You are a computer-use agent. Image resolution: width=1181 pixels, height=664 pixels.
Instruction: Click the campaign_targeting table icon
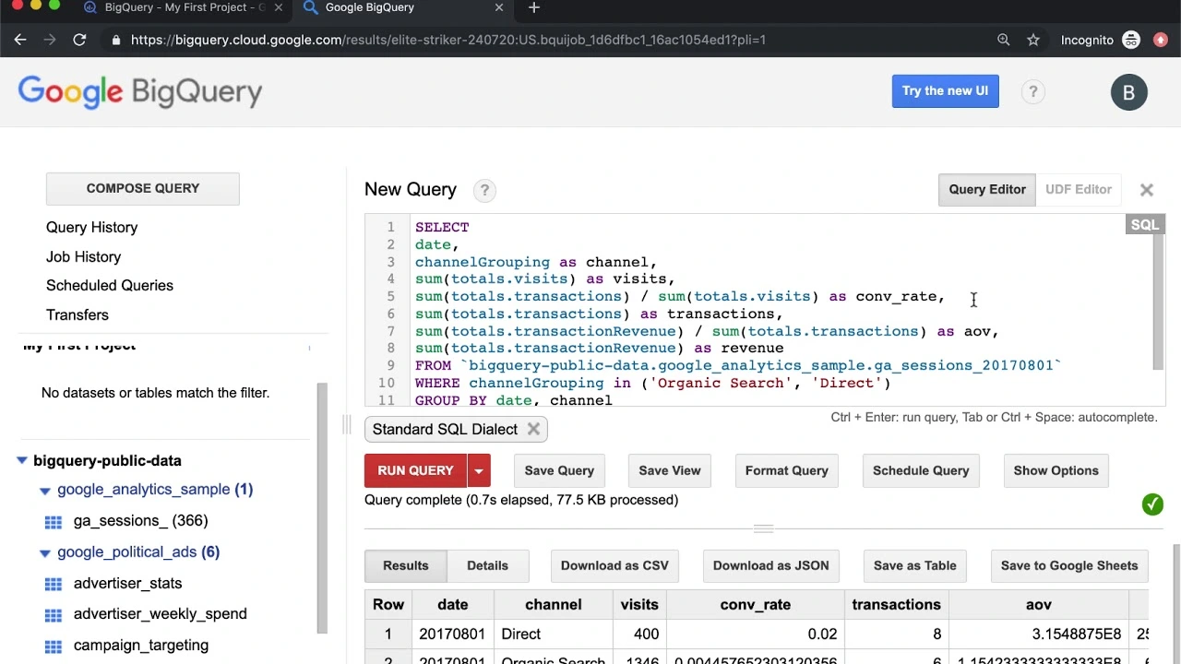(x=54, y=646)
